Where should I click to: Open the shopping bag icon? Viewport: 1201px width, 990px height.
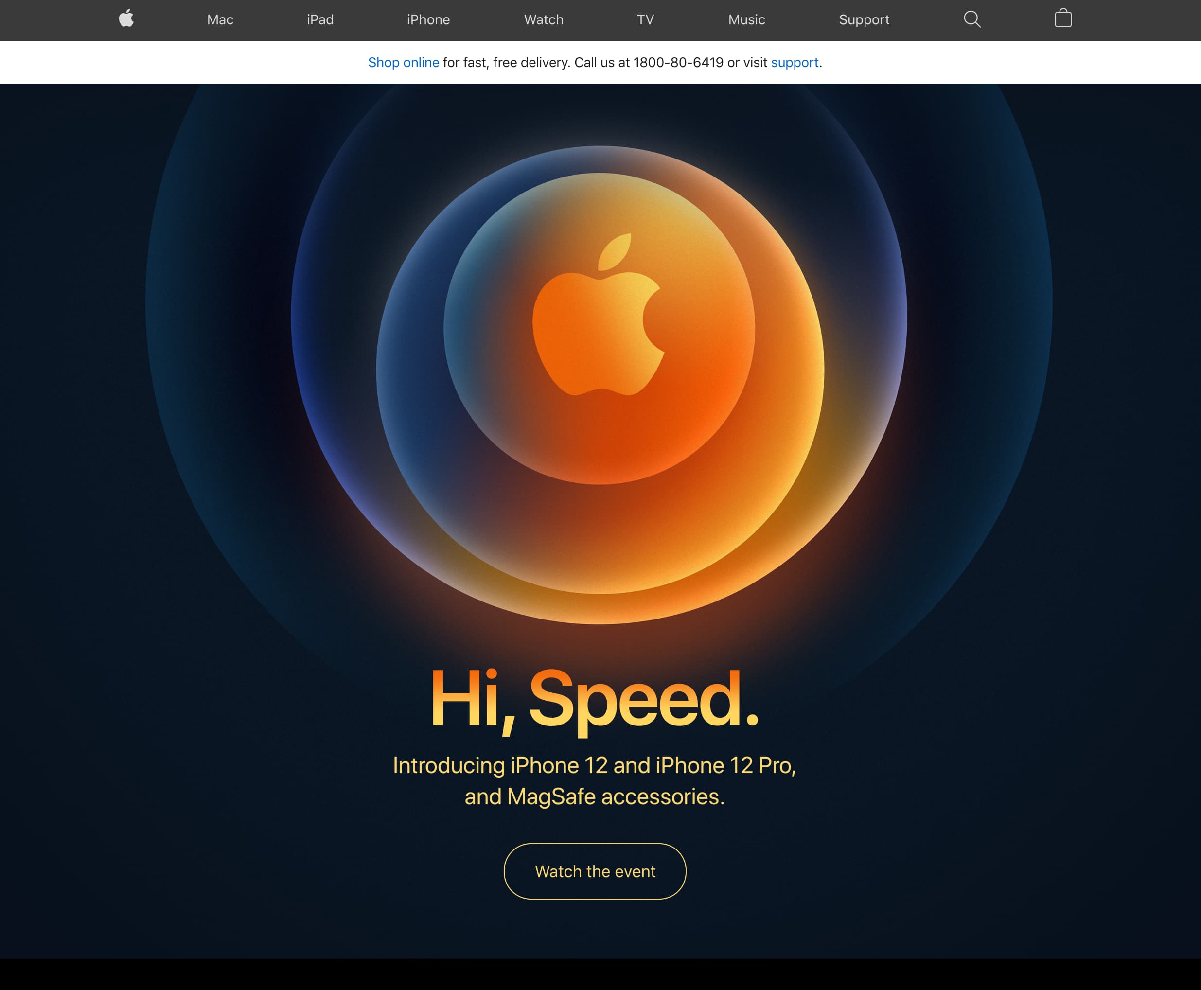[1063, 18]
